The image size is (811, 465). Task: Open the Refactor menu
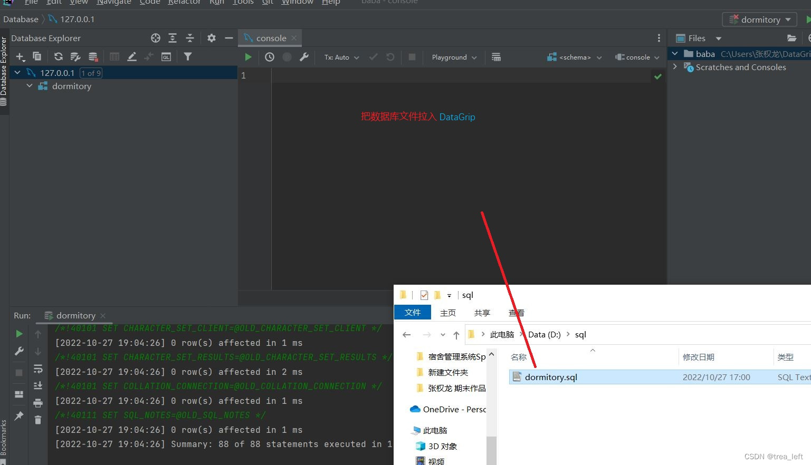click(x=184, y=2)
